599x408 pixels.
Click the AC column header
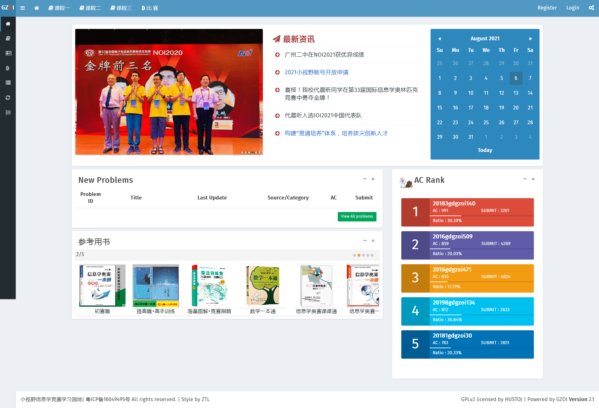[334, 198]
